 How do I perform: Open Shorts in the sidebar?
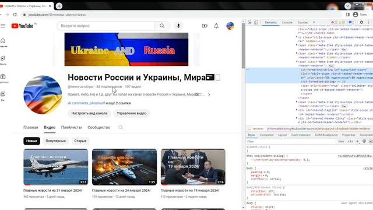[3, 60]
